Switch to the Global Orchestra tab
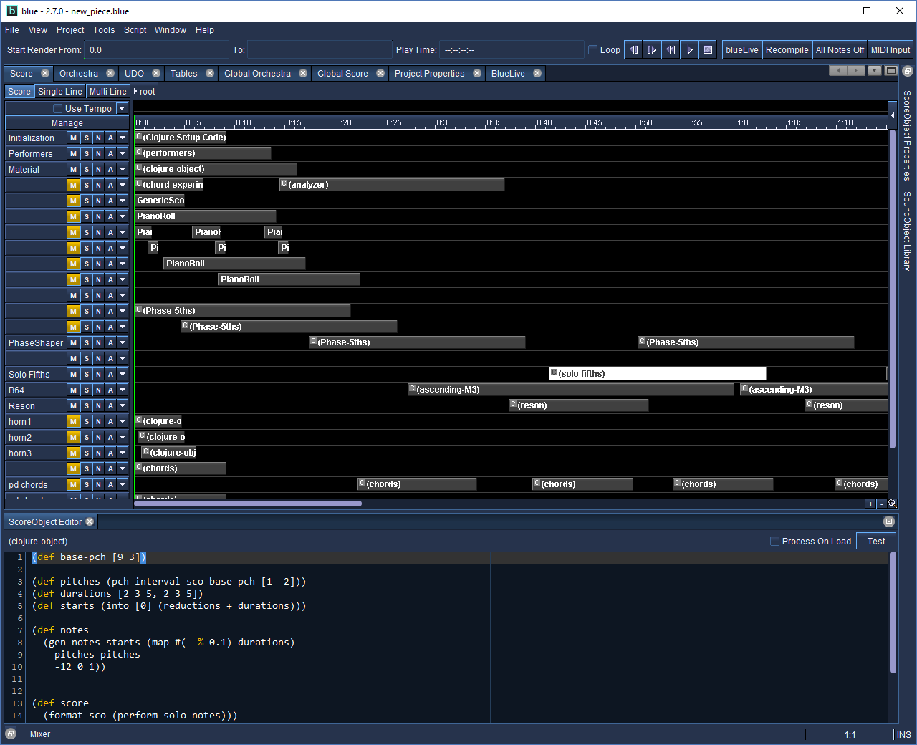 [x=257, y=74]
